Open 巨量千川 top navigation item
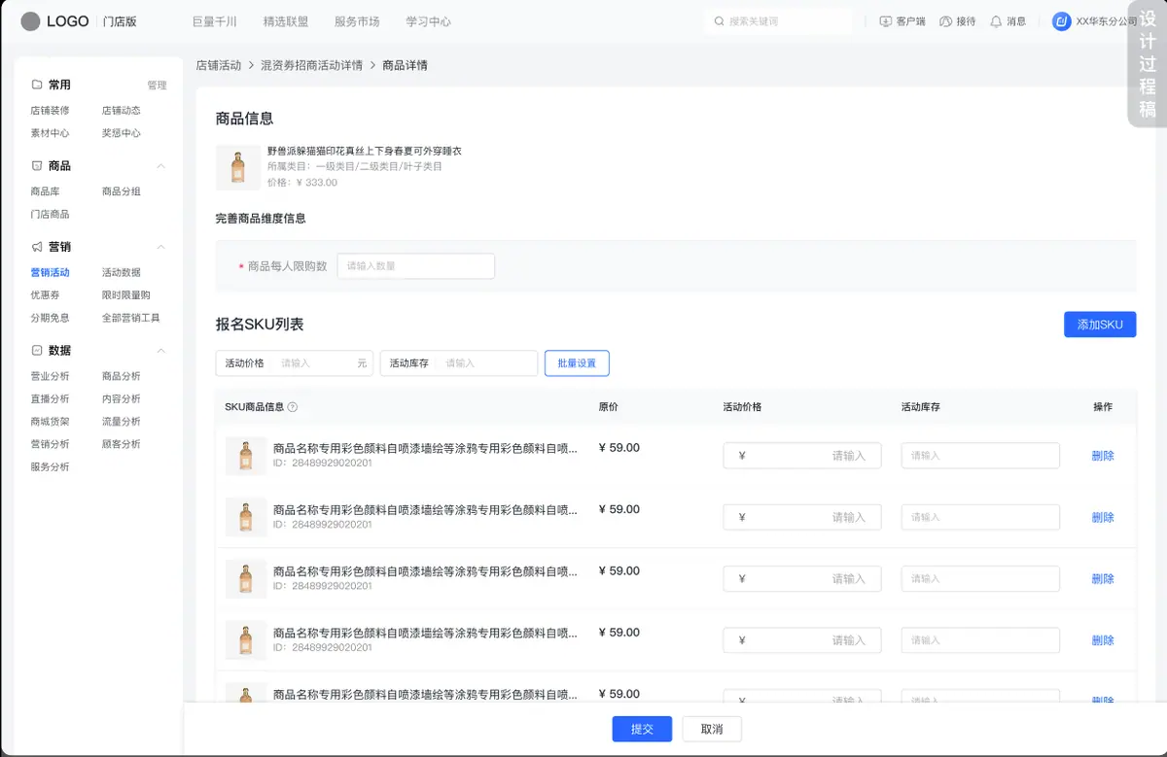The width and height of the screenshot is (1167, 757). [x=215, y=21]
